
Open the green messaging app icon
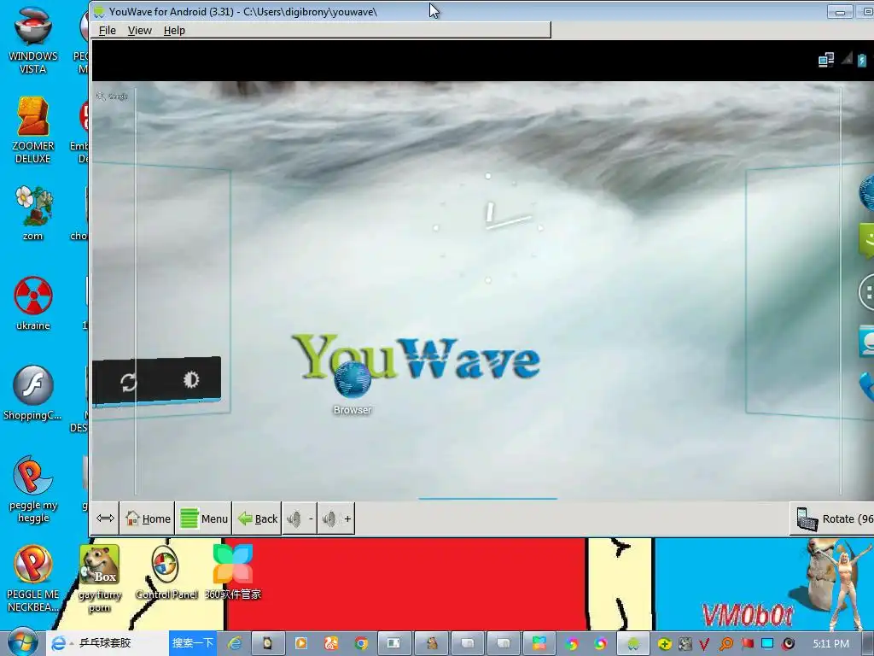coord(867,240)
